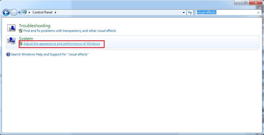
Task: Select Control Panel breadcrumb in address bar
Action: click(43, 12)
